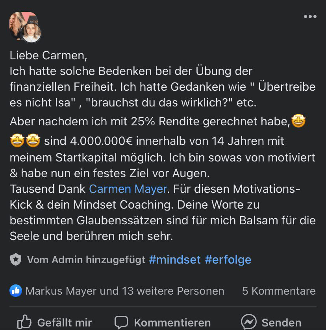
Task: Click the "Vom Admin hinzugefügt" label
Action: [86, 259]
